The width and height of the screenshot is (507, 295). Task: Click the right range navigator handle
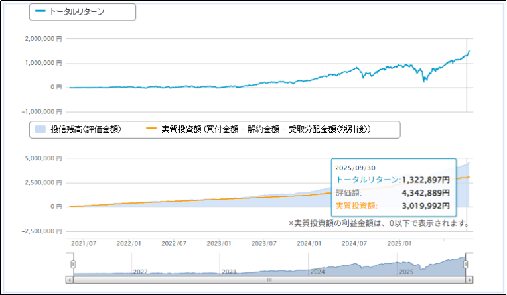tap(466, 264)
